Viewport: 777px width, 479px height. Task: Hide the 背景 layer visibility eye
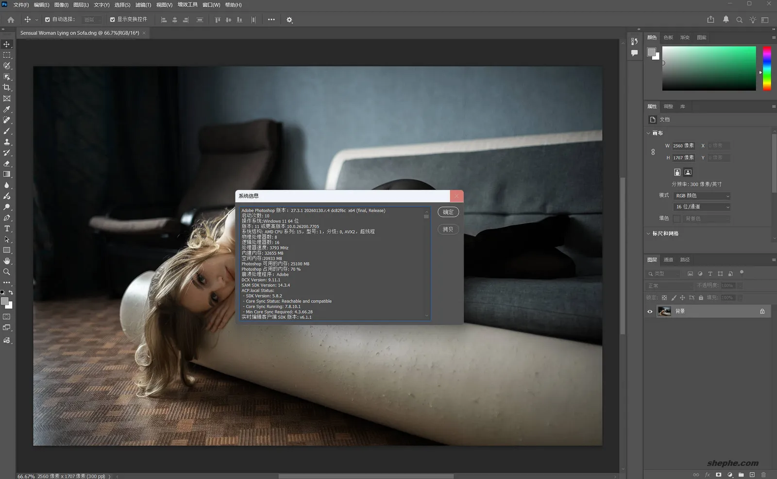[650, 311]
